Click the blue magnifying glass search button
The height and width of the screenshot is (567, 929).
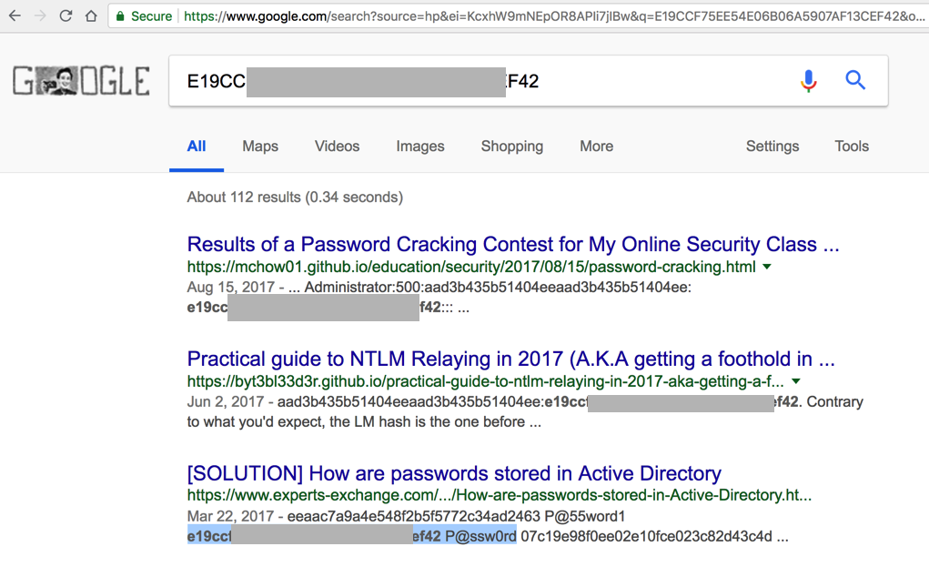click(855, 80)
